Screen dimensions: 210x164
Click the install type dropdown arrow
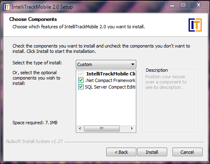[x=133, y=64]
